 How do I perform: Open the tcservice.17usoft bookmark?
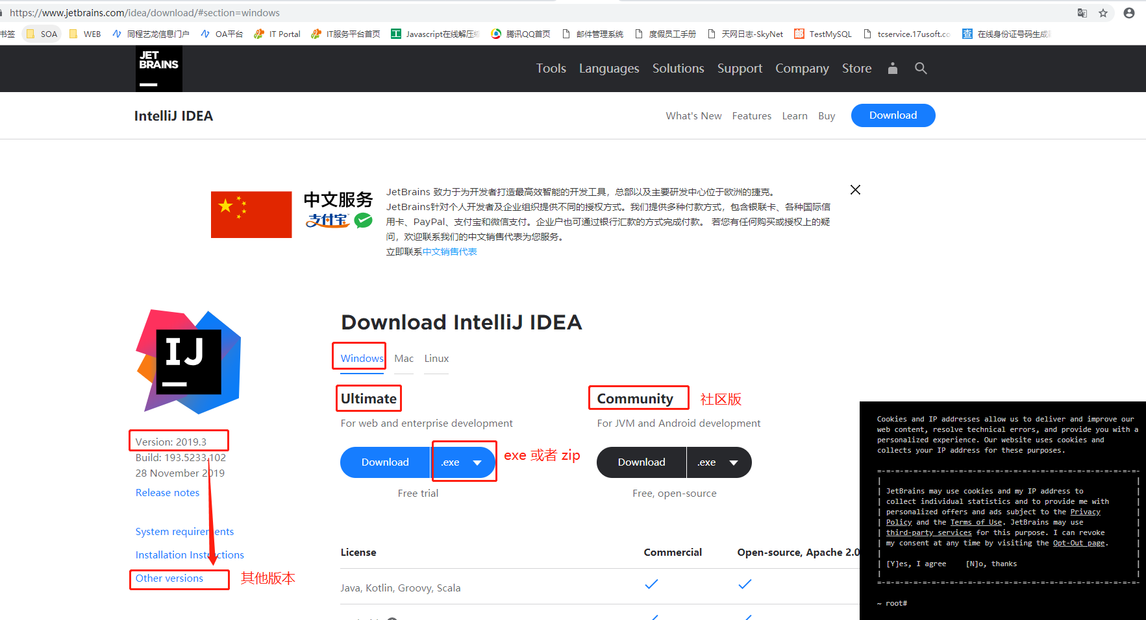pyautogui.click(x=907, y=34)
